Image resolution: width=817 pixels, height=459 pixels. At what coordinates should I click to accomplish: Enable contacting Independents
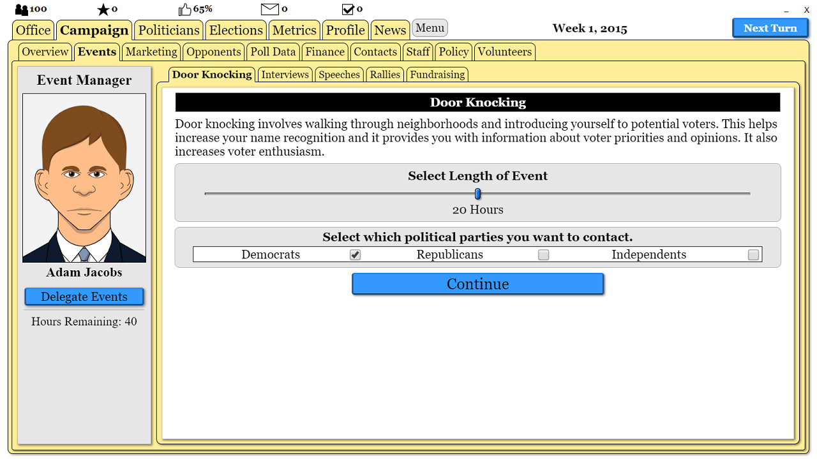[753, 254]
